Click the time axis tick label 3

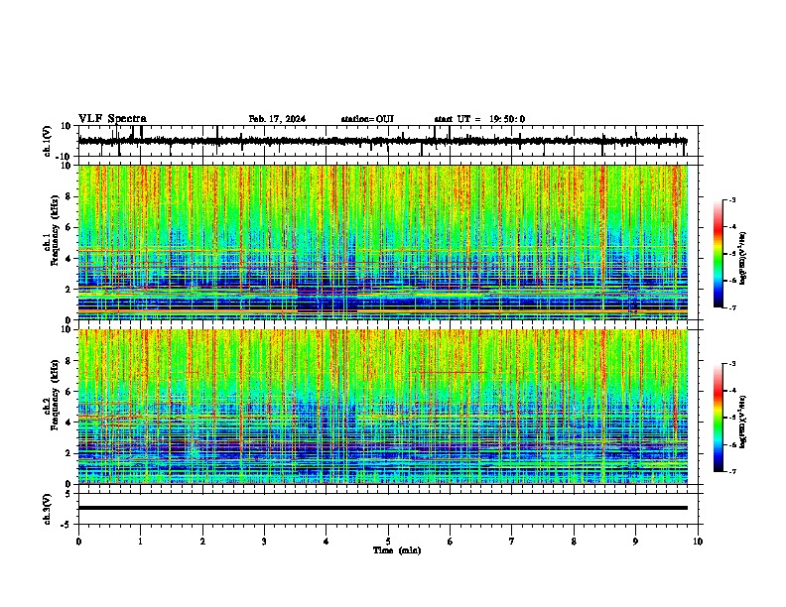264,542
